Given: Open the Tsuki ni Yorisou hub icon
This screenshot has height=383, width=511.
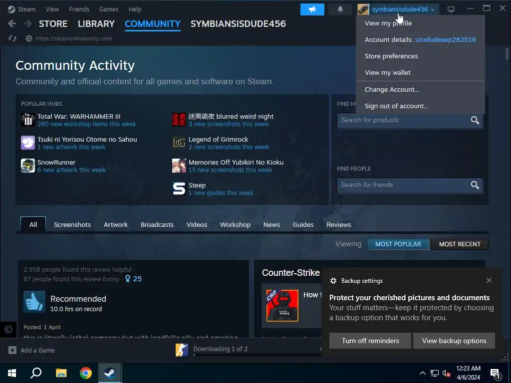Looking at the screenshot, I should pyautogui.click(x=28, y=143).
